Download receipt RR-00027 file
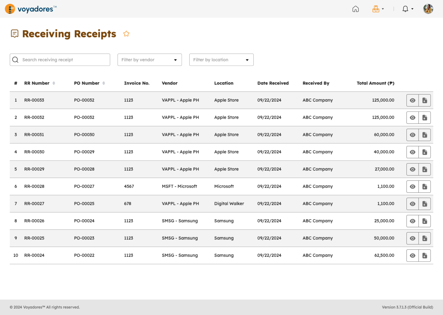 [425, 204]
